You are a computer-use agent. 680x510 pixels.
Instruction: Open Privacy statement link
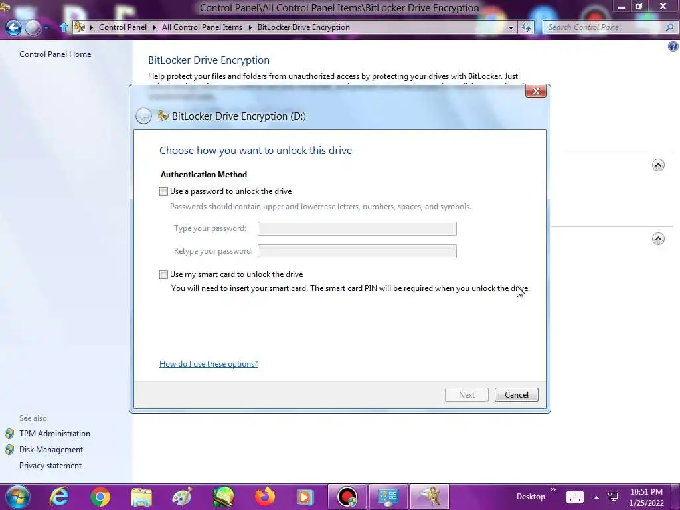click(50, 466)
